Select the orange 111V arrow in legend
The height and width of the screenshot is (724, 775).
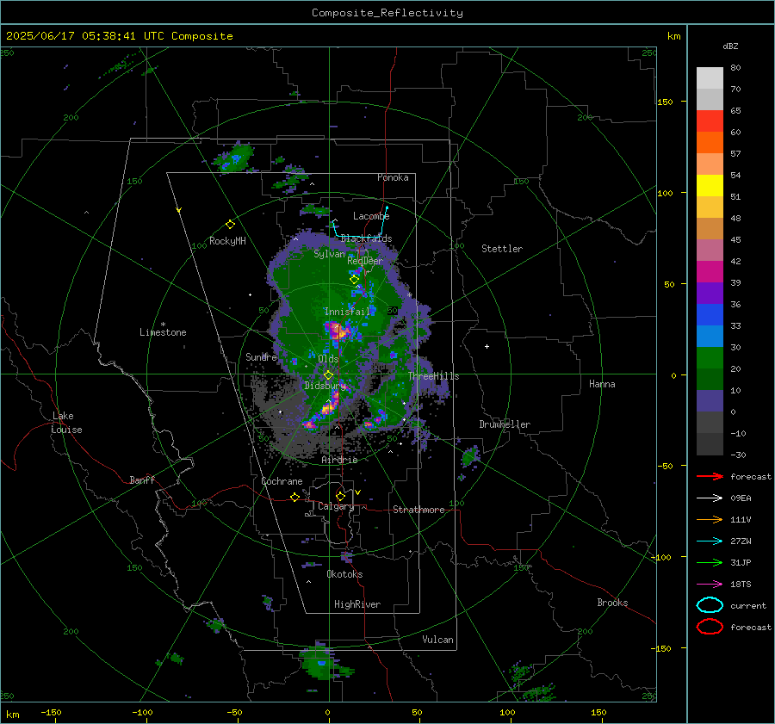click(x=710, y=519)
